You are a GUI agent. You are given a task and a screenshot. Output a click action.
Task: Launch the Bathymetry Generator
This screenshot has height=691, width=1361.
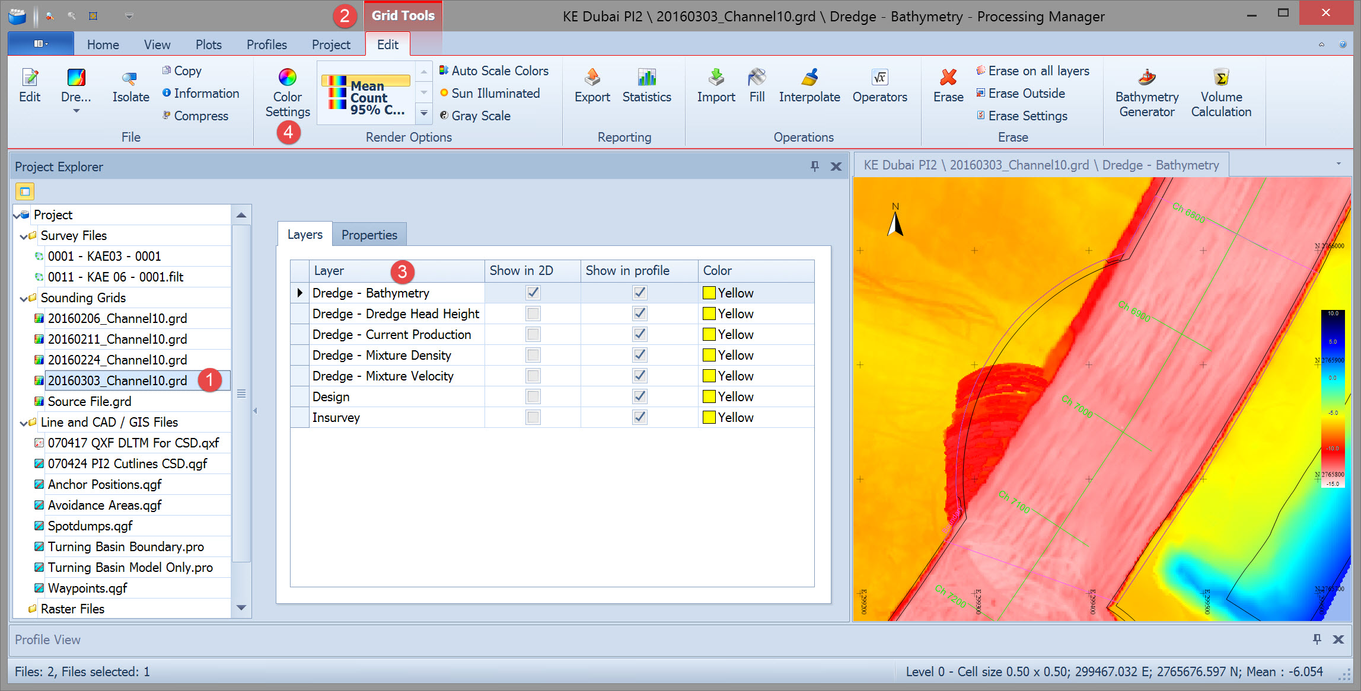click(x=1146, y=93)
